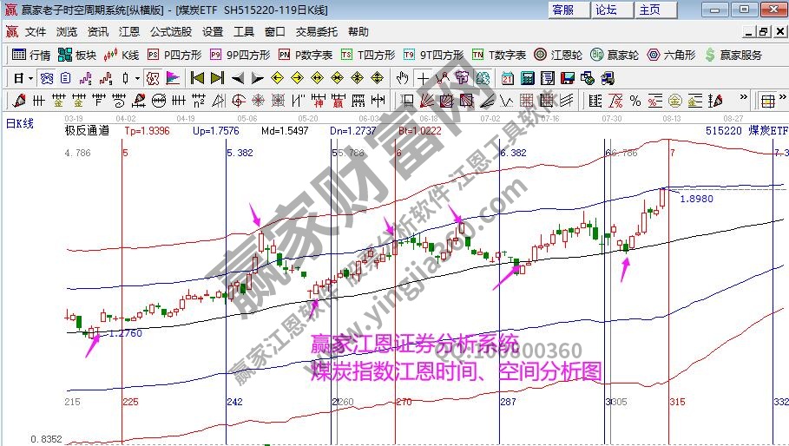Select the pencil drawing tool icon
789x446 pixels.
pos(19,101)
